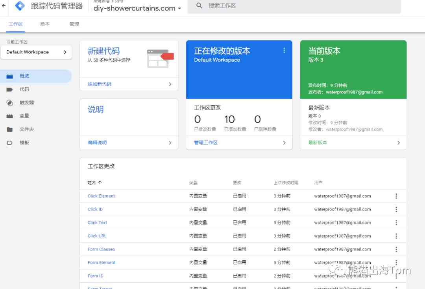Click the 上次修改时间 column header
Image resolution: width=425 pixels, height=289 pixels.
286,183
